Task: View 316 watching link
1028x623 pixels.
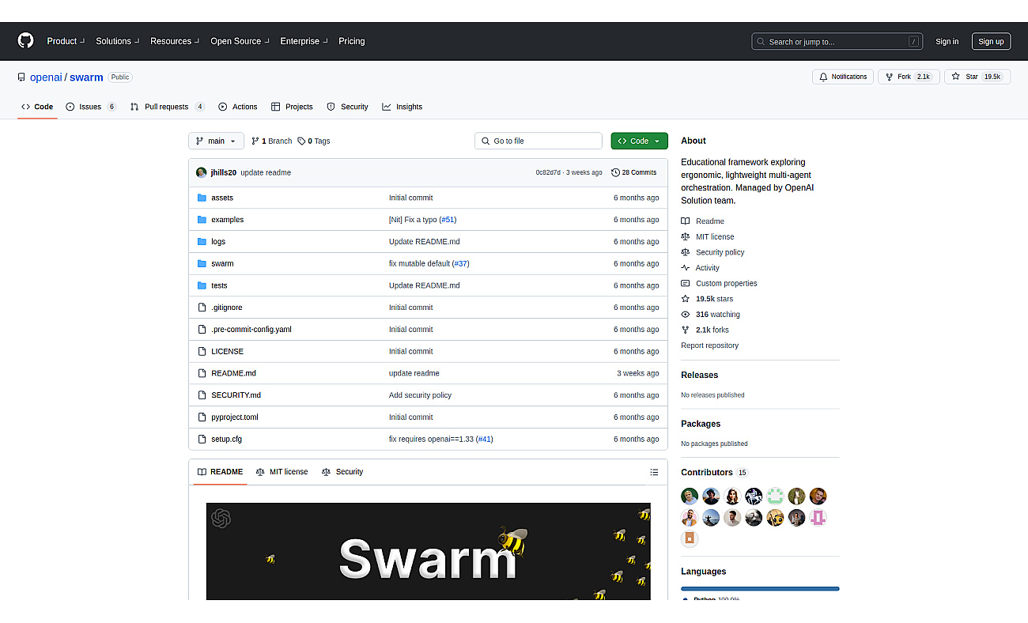Action: [717, 314]
